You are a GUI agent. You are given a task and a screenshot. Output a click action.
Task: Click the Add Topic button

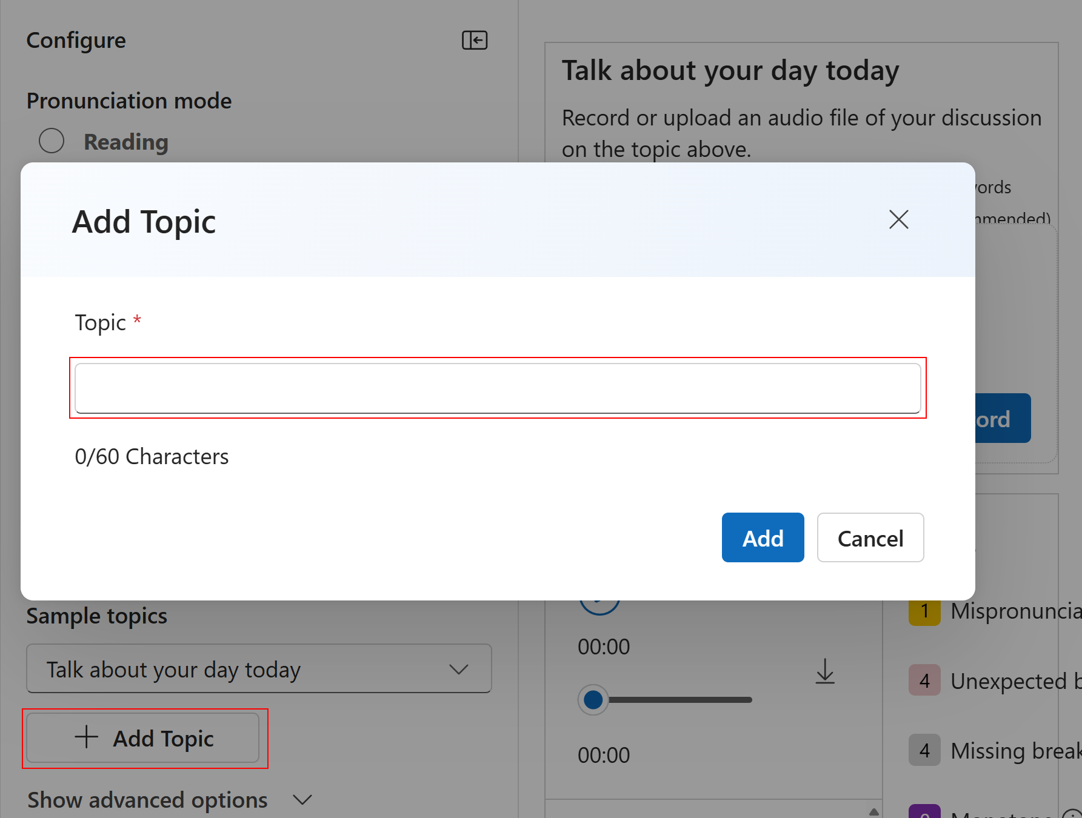point(145,738)
